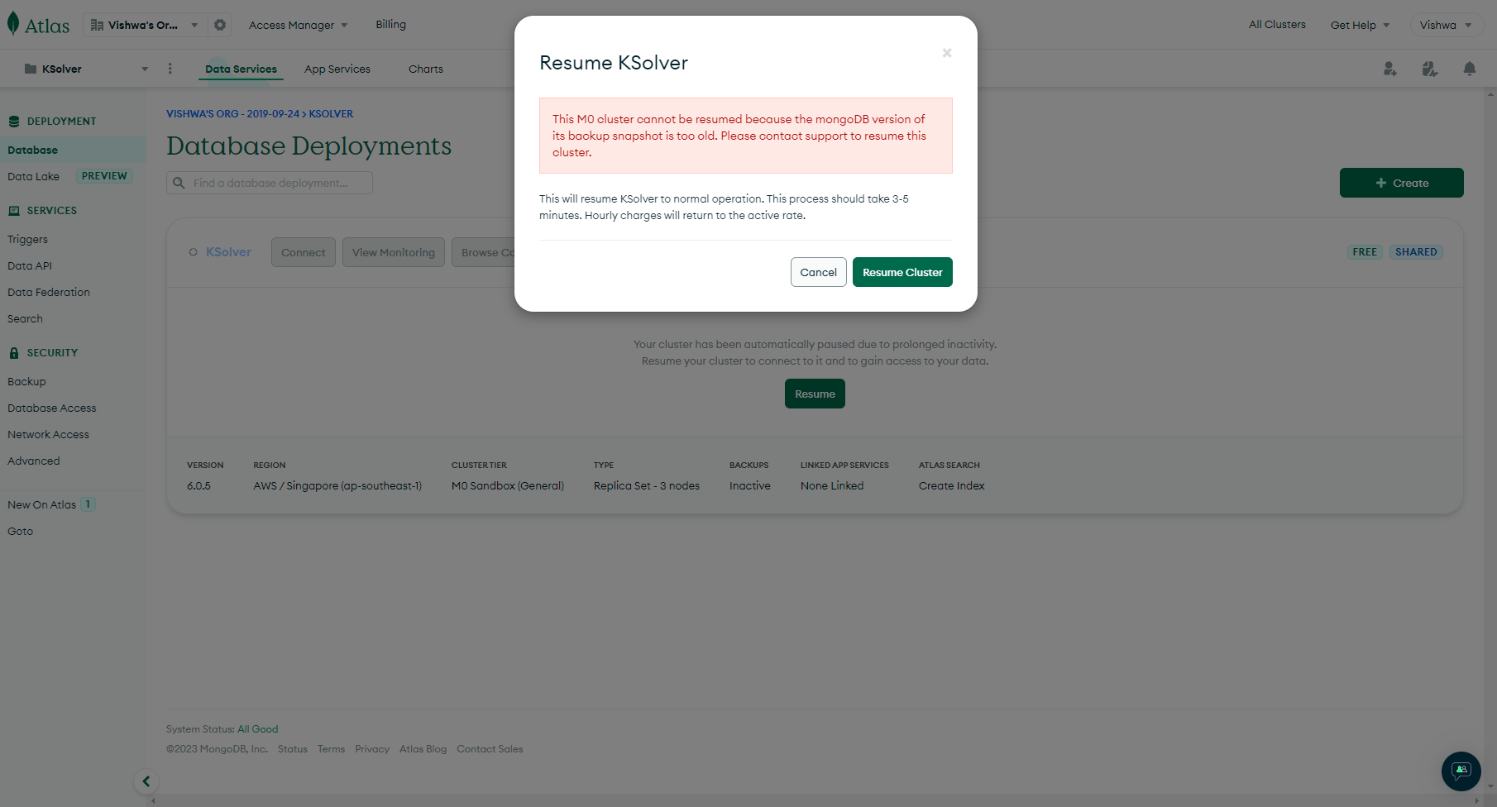1497x807 pixels.
Task: Open the project options three-dot menu
Action: (x=170, y=69)
